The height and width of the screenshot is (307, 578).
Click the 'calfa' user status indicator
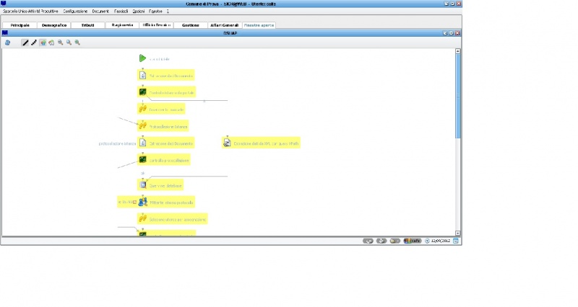click(413, 241)
